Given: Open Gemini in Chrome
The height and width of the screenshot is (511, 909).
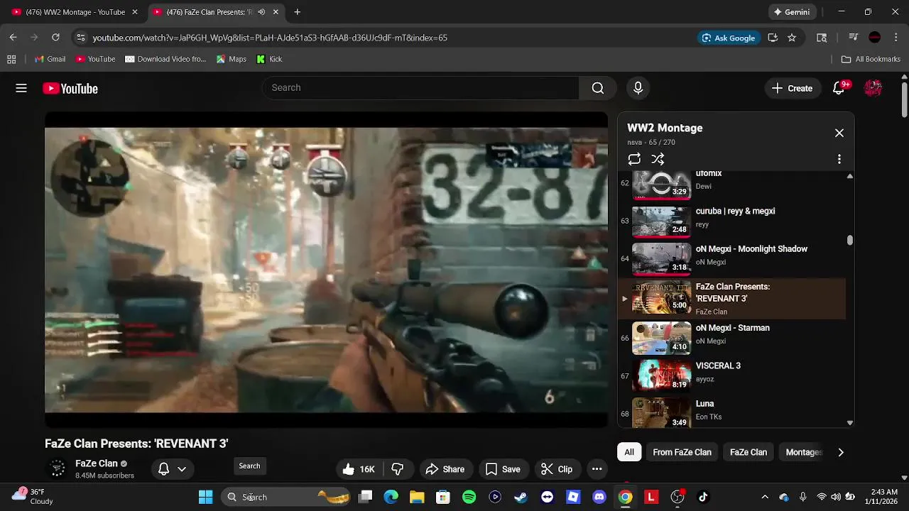Looking at the screenshot, I should [x=791, y=12].
